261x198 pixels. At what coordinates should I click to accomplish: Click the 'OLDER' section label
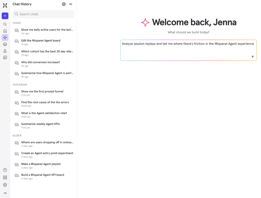pos(17,136)
